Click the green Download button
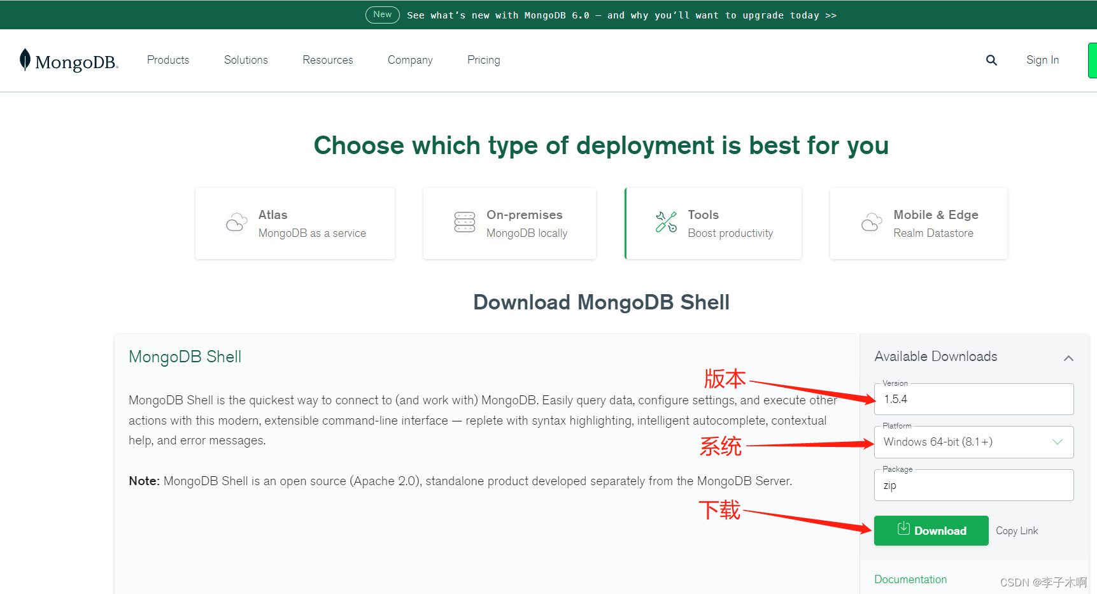The height and width of the screenshot is (594, 1097). click(931, 530)
